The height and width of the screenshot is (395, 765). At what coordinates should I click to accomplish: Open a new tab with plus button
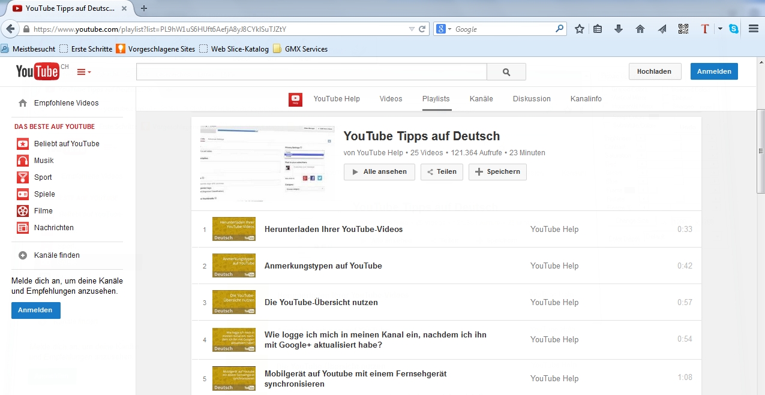[x=144, y=8]
